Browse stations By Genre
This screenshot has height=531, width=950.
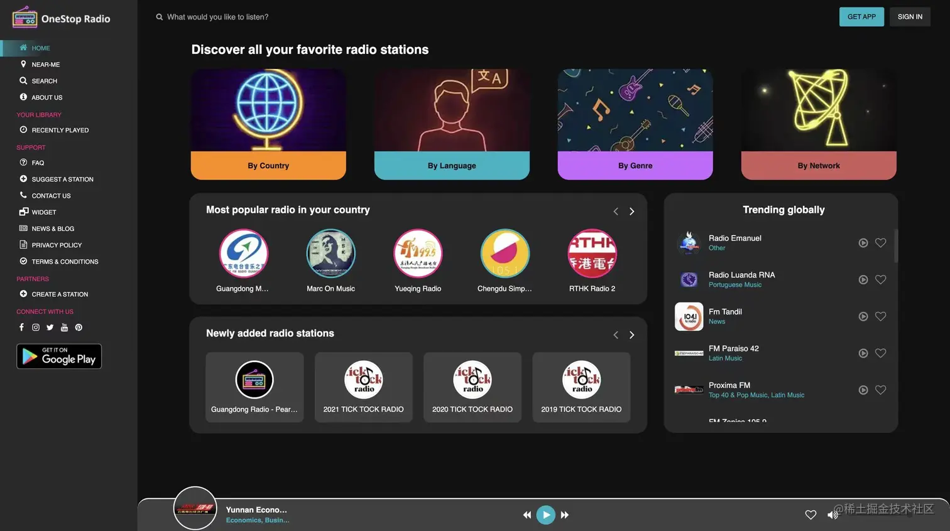point(635,124)
